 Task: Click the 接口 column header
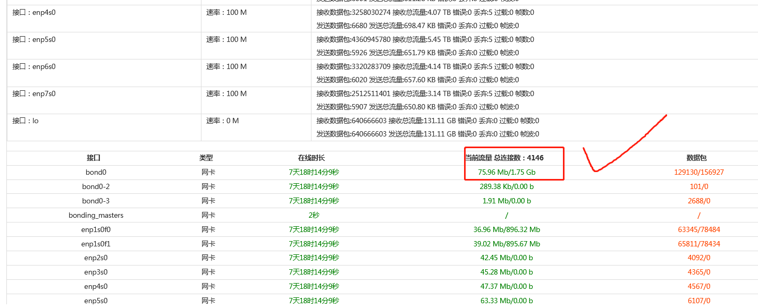(x=94, y=158)
